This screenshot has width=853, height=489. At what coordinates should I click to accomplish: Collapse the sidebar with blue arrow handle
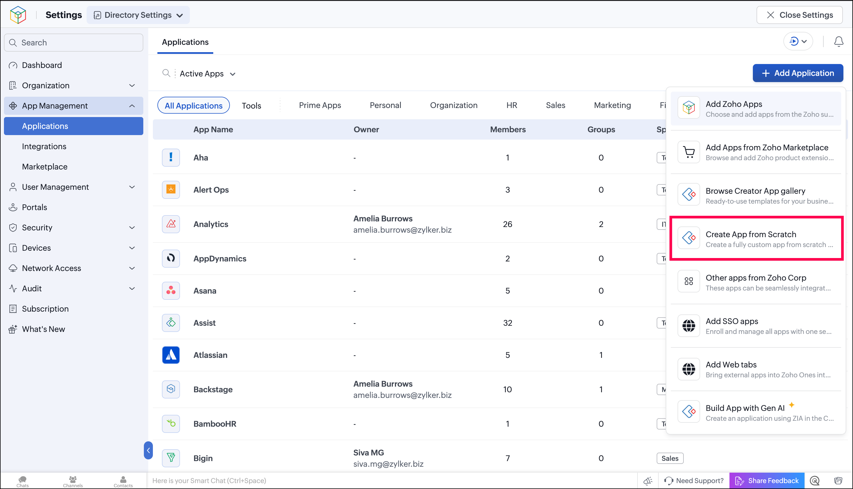[148, 450]
